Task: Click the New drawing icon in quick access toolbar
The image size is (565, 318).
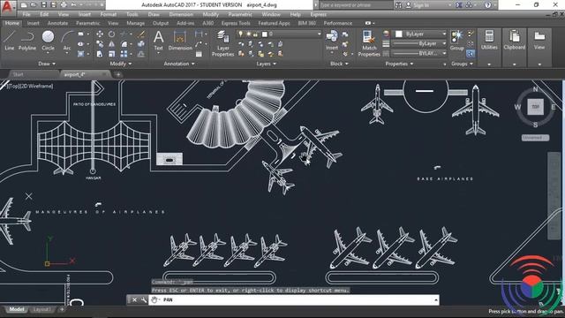Action: point(24,5)
